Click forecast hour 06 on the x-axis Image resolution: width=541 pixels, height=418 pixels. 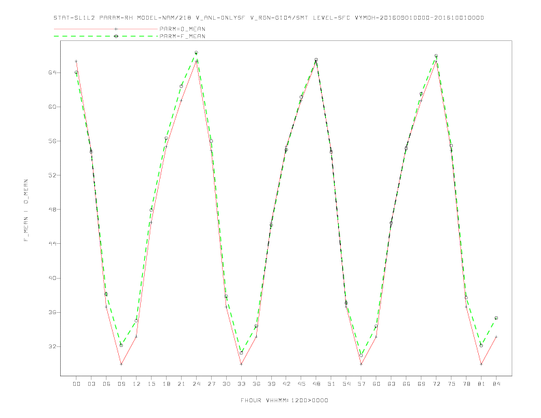pos(107,384)
